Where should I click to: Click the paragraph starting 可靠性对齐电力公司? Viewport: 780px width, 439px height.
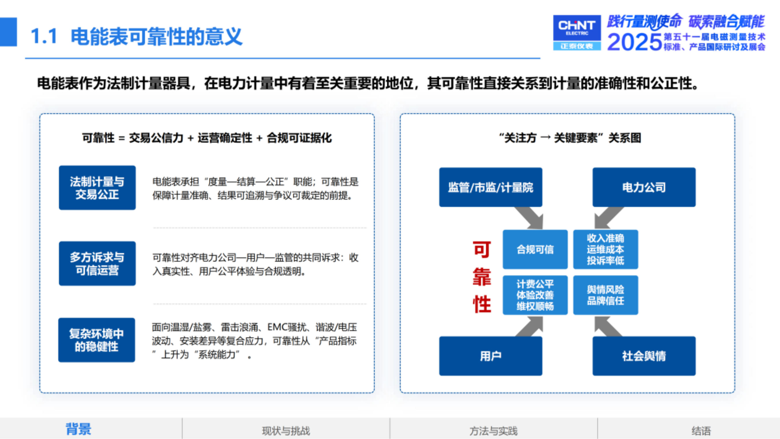(x=255, y=264)
